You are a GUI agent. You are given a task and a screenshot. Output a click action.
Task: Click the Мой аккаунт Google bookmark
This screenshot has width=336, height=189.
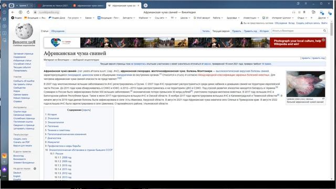click(x=202, y=18)
